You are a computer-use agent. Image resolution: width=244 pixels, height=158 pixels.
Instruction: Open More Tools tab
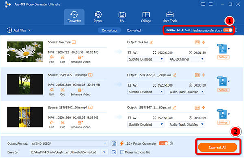[170, 17]
